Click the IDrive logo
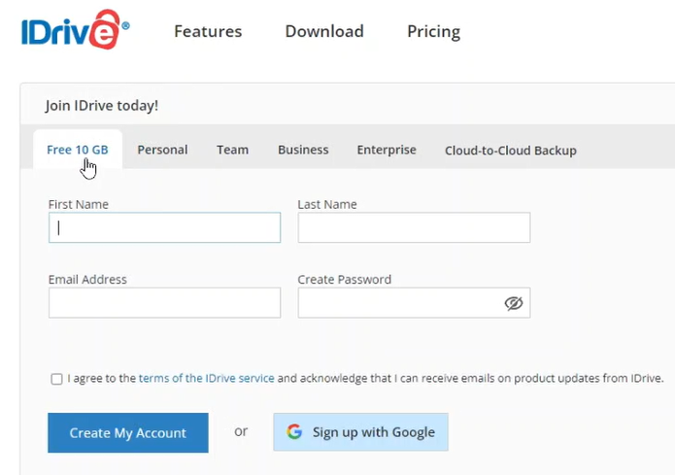675x475 pixels. [x=76, y=29]
